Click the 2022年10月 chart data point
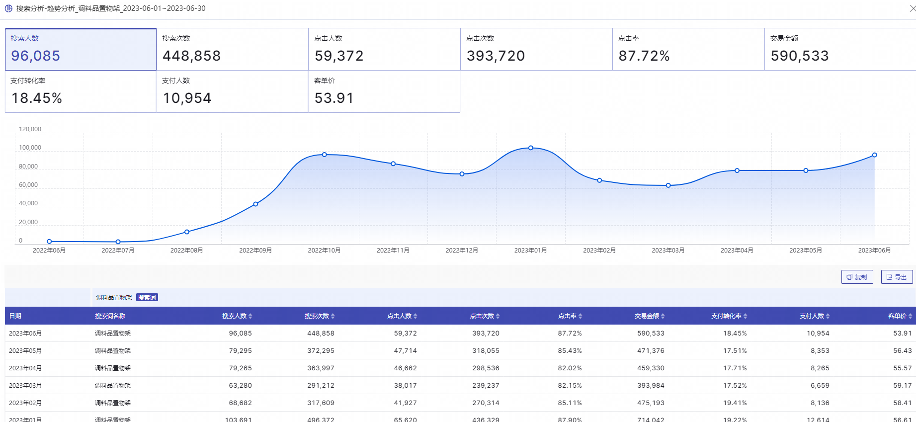Screen dimensions: 916x422 325,155
